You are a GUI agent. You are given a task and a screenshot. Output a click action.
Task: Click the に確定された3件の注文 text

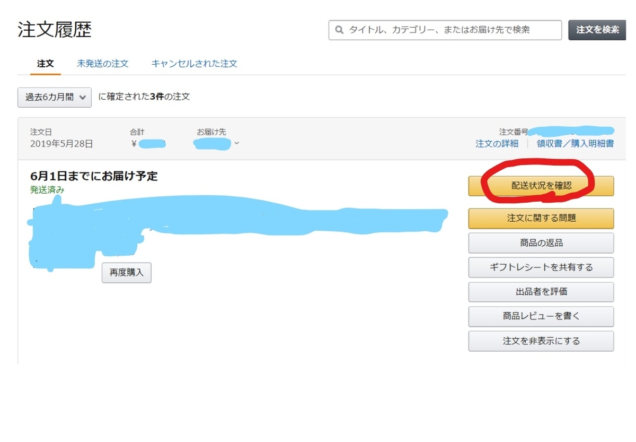[144, 97]
